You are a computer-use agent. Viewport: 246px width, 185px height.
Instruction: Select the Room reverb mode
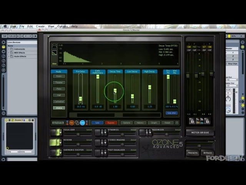tap(59, 76)
